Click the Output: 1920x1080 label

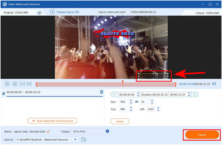(208, 13)
